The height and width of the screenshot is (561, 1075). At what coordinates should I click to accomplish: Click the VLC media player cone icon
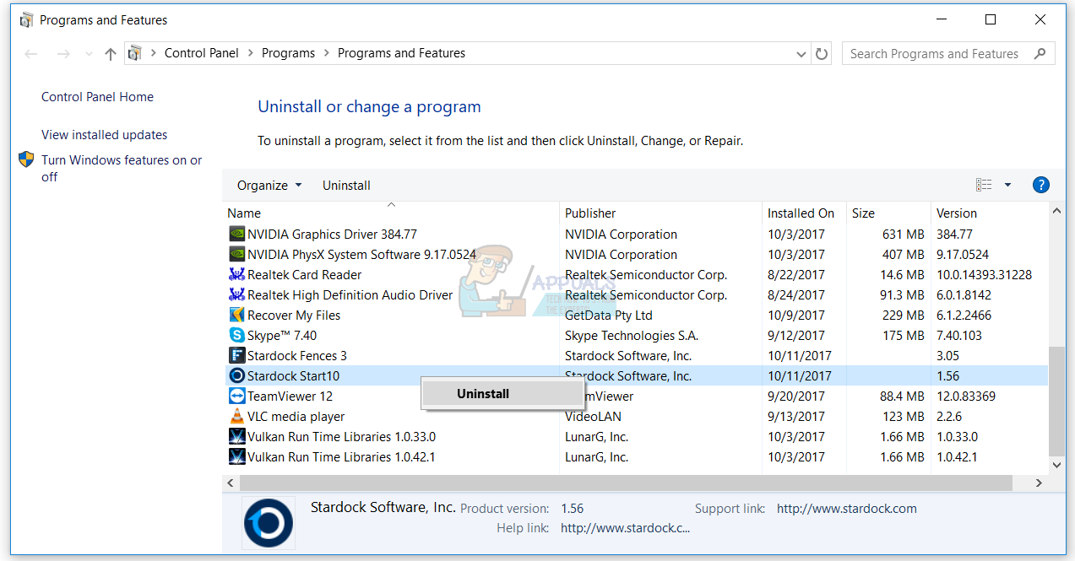[237, 417]
